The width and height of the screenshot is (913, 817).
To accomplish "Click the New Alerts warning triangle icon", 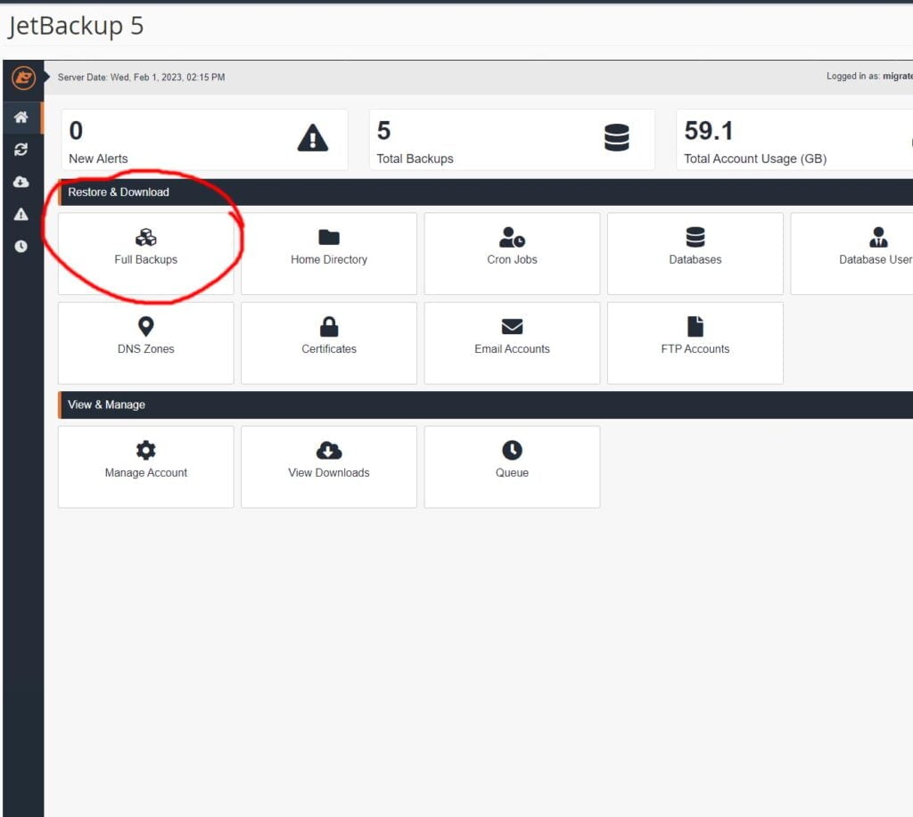I will click(313, 138).
